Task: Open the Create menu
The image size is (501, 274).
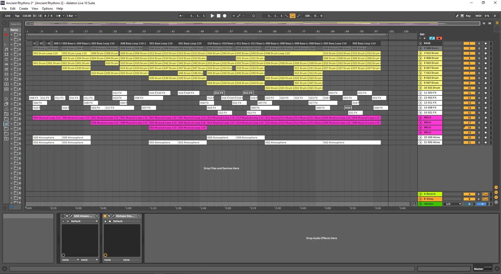Action: 23,9
